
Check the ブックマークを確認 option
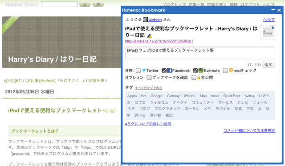point(149,78)
